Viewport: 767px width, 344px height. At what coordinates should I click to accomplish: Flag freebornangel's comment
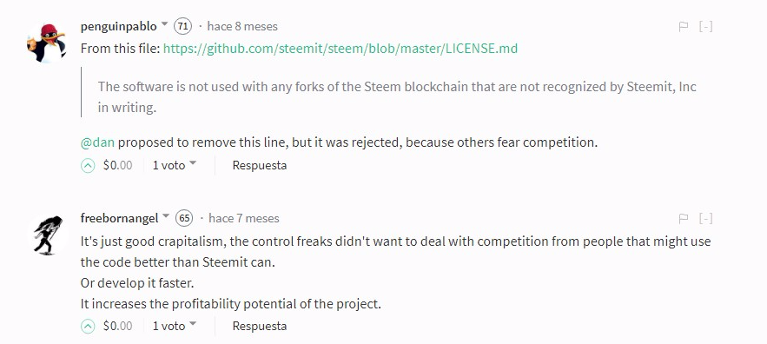click(x=684, y=219)
